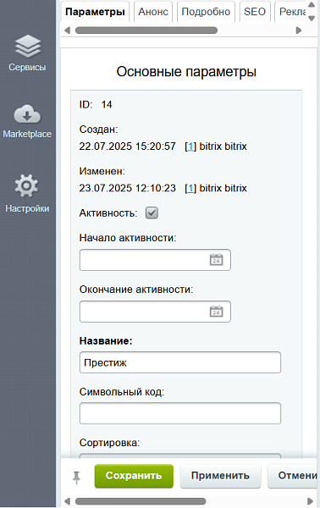Open the Marketplace cloud icon

point(27,114)
